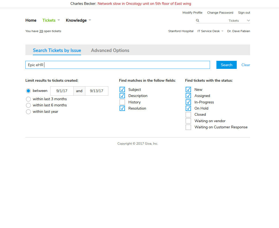This screenshot has height=228, width=279.
Task: Click the magnifier search icon
Action: pos(197,21)
